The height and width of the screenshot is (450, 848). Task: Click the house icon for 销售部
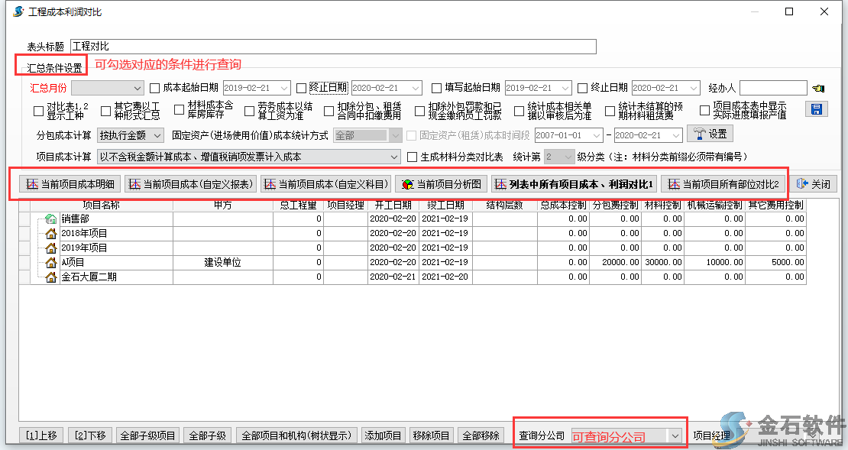tap(51, 219)
